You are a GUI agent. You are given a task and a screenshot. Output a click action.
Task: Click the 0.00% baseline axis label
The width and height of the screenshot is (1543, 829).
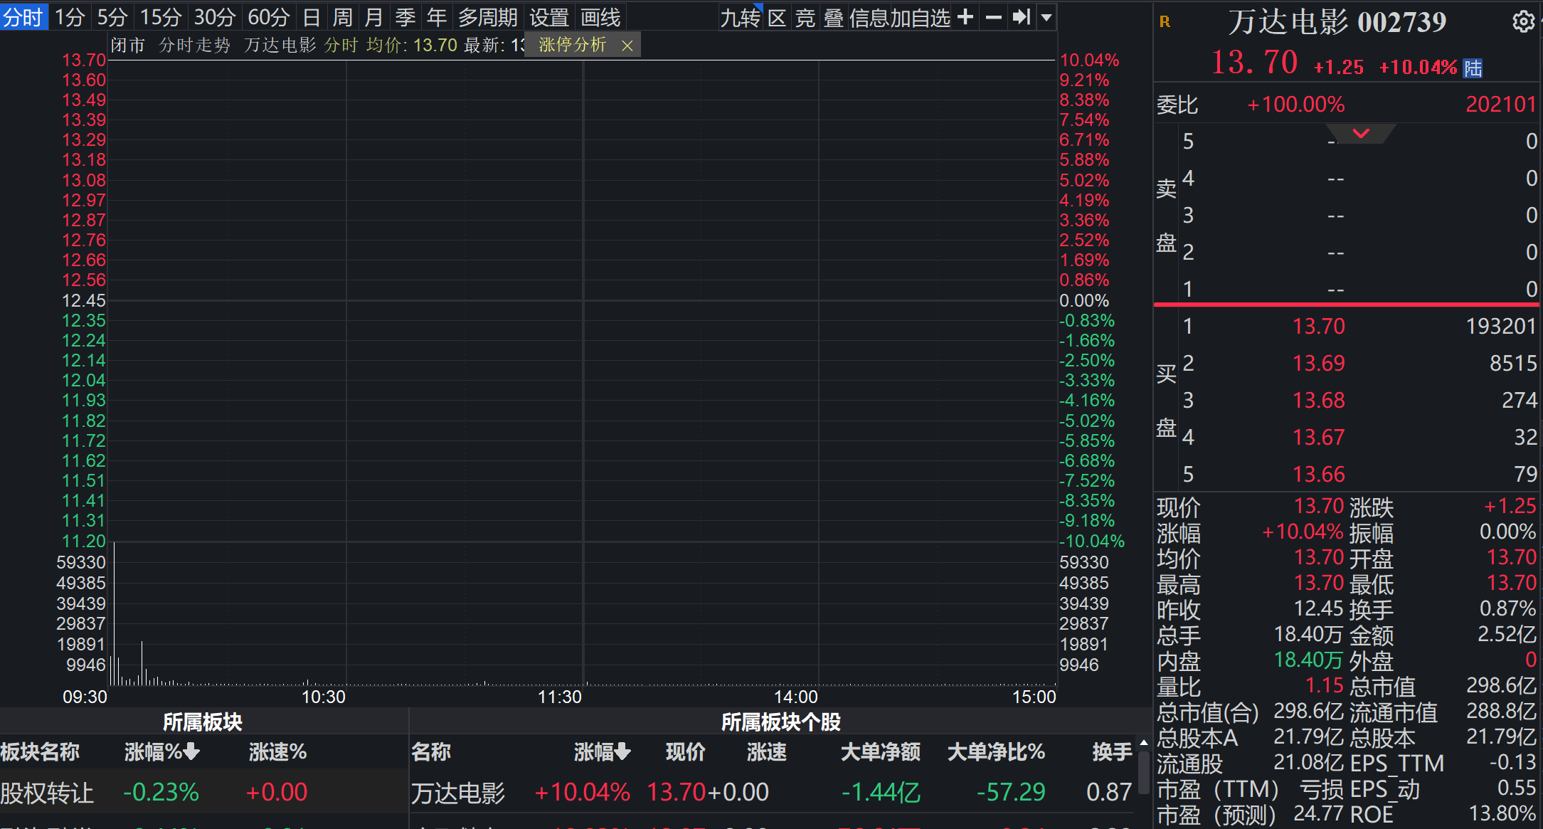1084,300
